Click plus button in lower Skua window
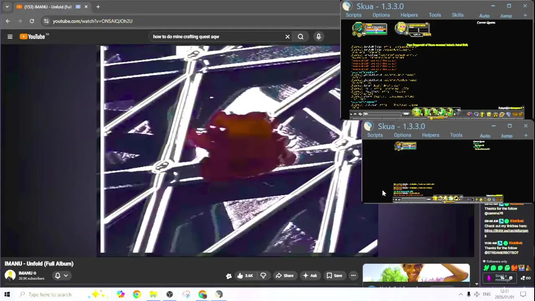The width and height of the screenshot is (535, 301). (x=526, y=135)
